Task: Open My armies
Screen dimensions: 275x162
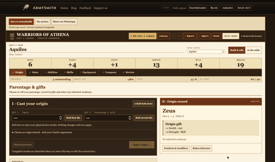Action: pos(42,22)
